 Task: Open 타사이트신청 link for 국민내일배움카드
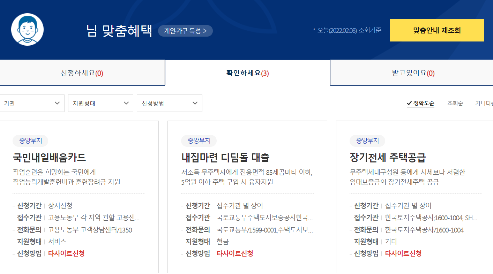pyautogui.click(x=66, y=253)
